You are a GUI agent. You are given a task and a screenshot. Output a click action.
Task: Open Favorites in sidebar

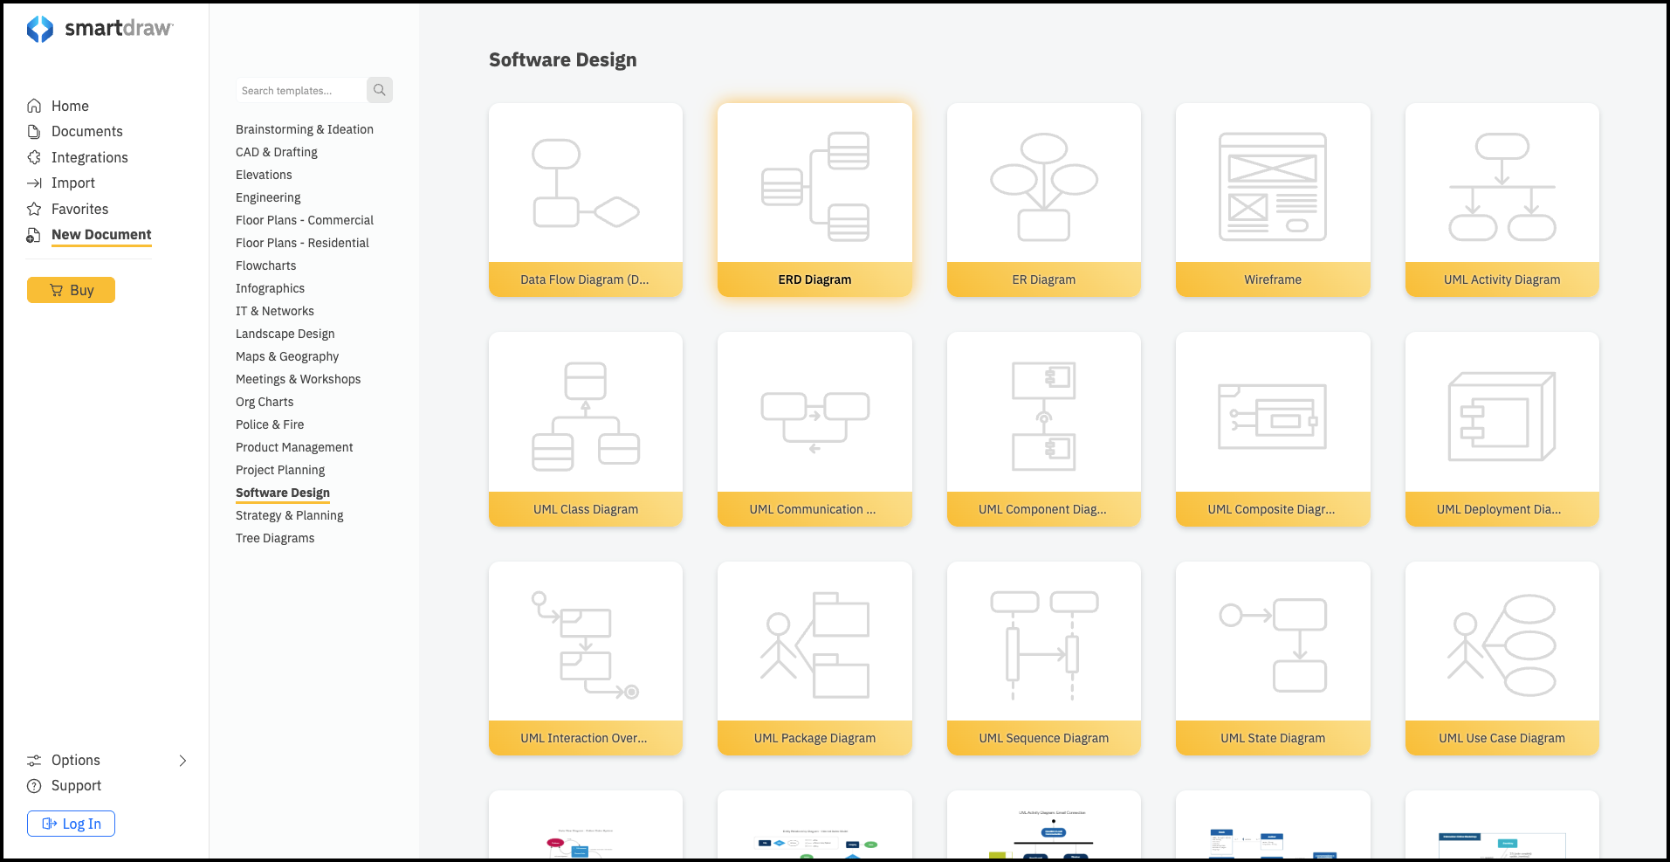pyautogui.click(x=80, y=209)
